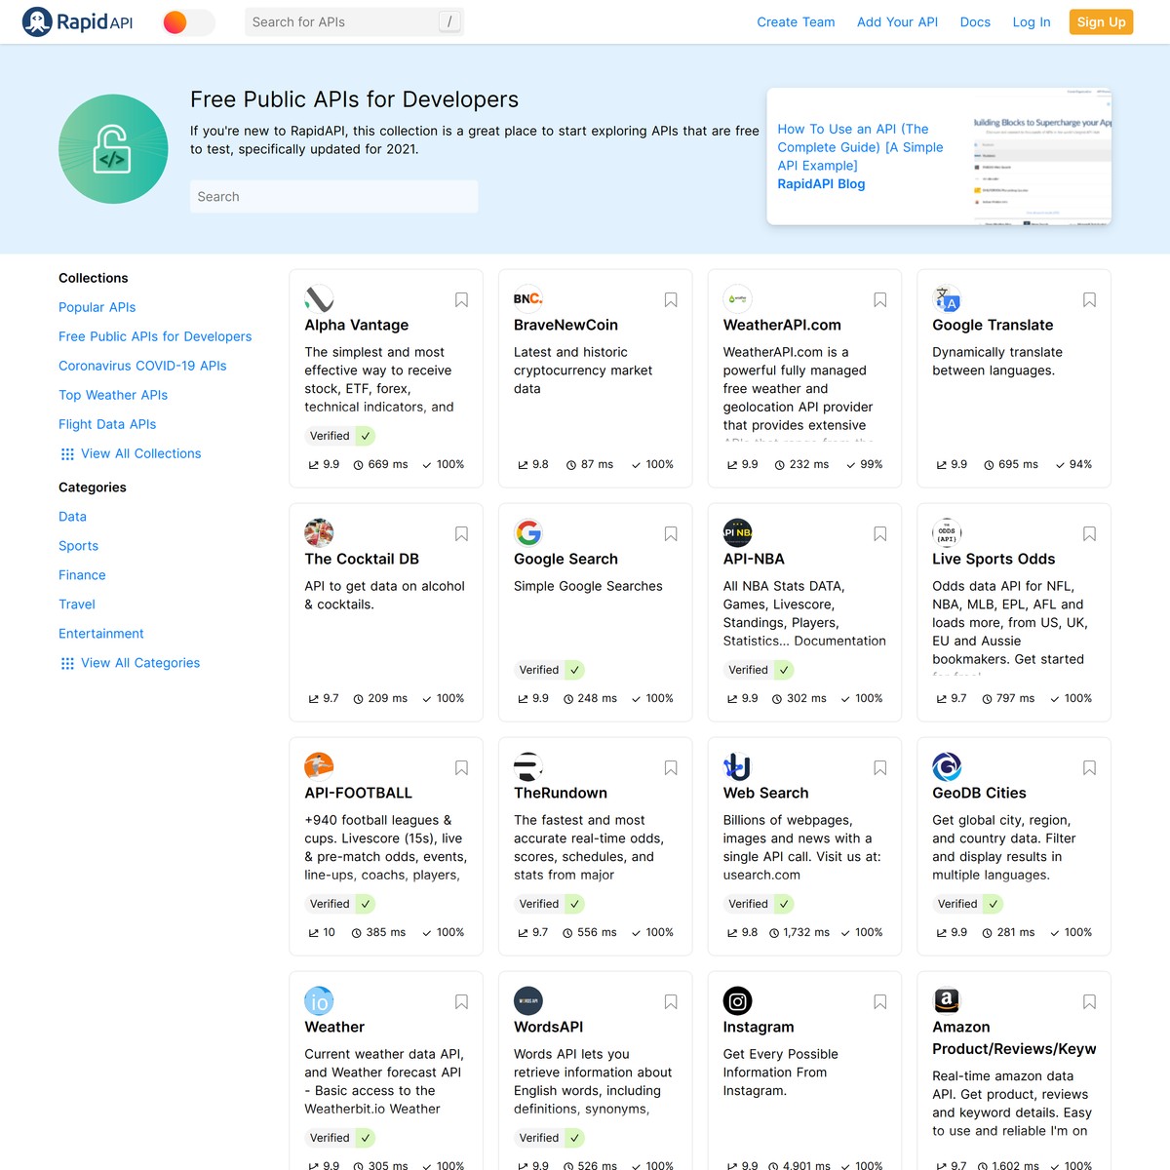Screen dimensions: 1170x1170
Task: Click the Verified badge on GeoDB Cities
Action: 968,904
